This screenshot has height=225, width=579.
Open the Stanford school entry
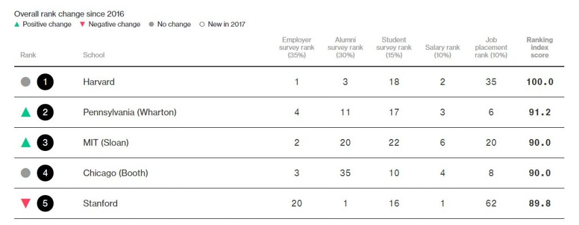pos(101,203)
